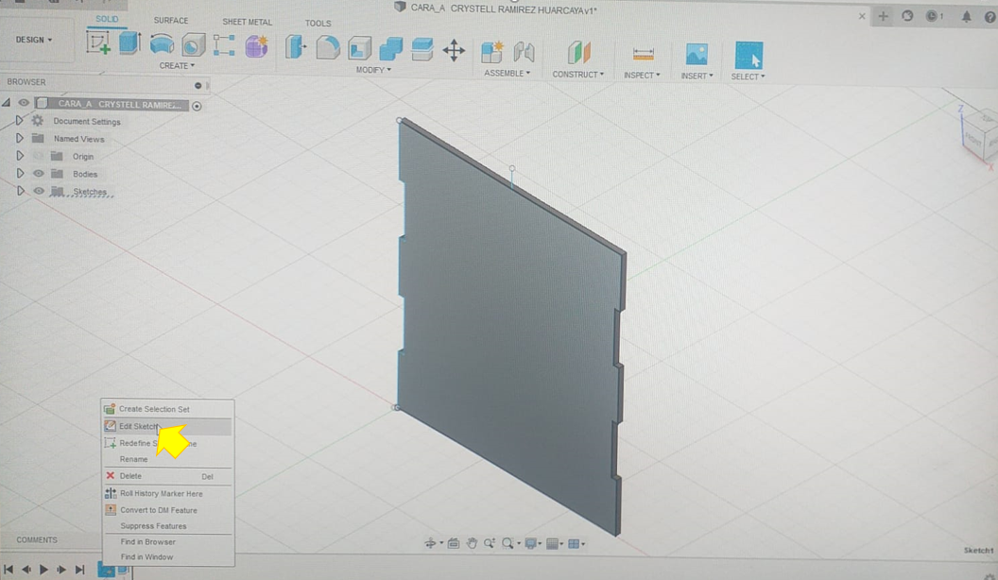Expand Document Settings
The width and height of the screenshot is (998, 580).
(x=20, y=120)
